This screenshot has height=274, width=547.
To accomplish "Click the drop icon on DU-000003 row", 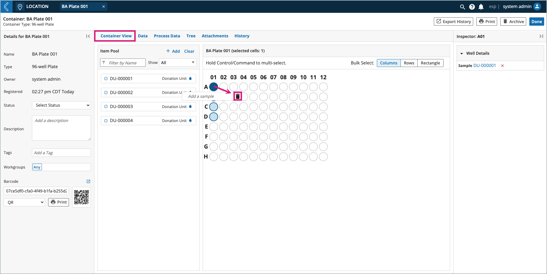I will tap(190, 107).
